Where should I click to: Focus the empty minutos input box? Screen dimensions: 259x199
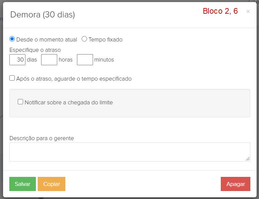pos(85,60)
